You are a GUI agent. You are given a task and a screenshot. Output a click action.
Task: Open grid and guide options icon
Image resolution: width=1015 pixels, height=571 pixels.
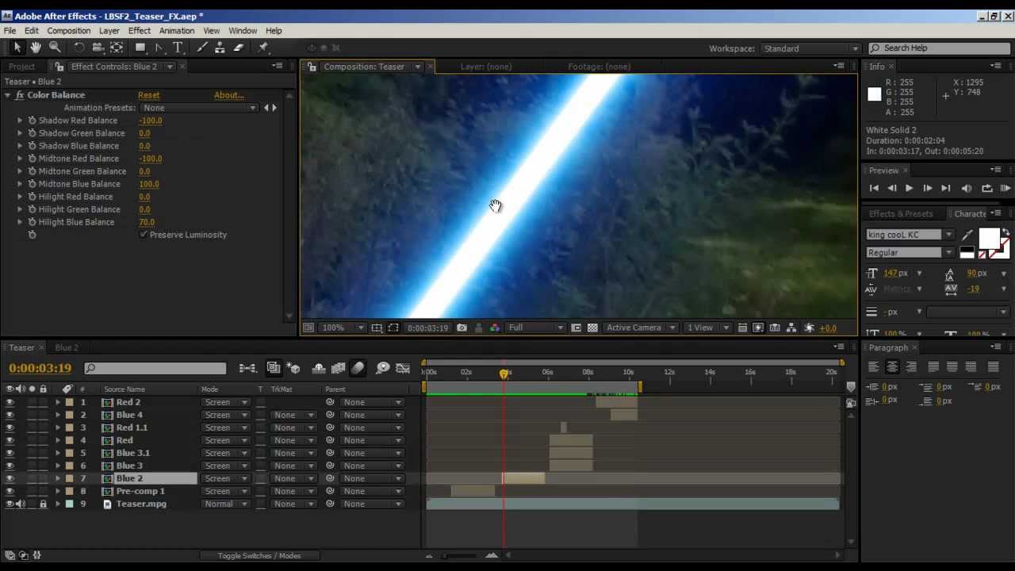(x=377, y=328)
